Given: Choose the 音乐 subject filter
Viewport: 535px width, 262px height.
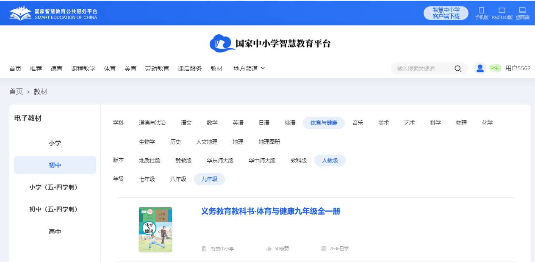Looking at the screenshot, I should pos(358,123).
